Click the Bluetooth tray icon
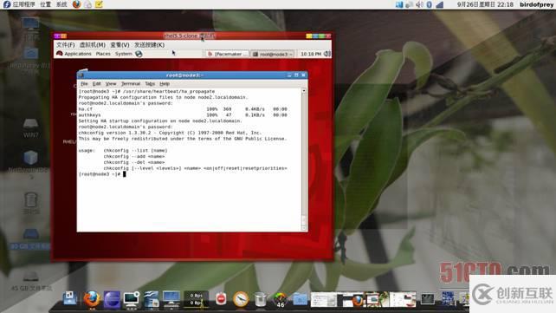Image resolution: width=556 pixels, height=313 pixels. point(429,4)
